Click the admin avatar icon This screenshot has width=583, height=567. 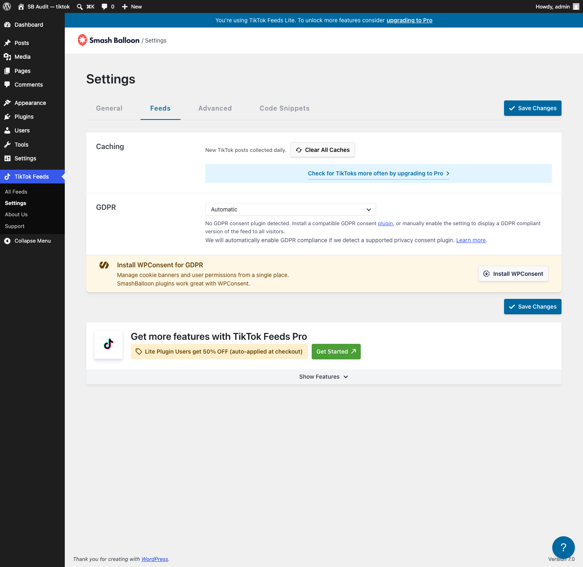click(x=576, y=6)
